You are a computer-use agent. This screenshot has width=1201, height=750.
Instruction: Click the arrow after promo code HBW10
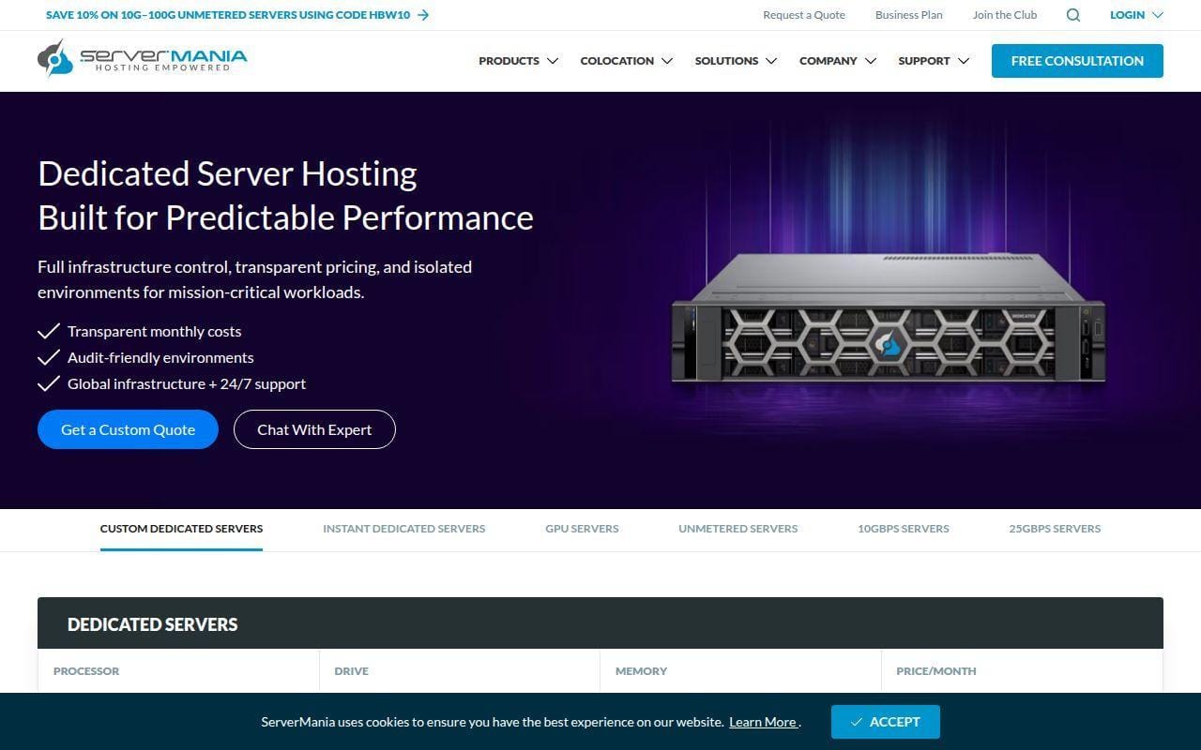[x=423, y=15]
